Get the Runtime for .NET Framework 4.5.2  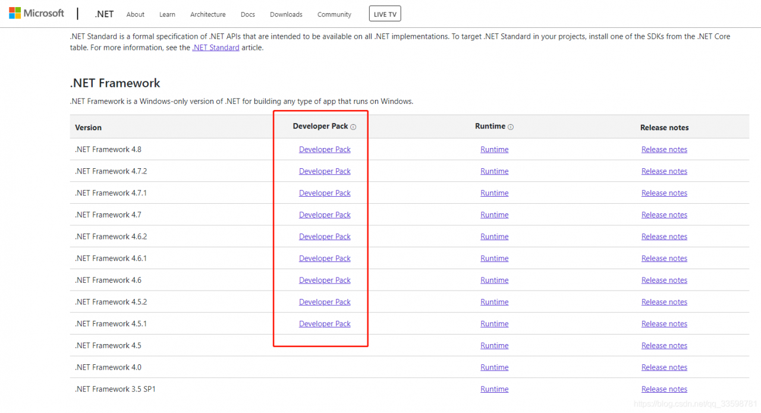495,302
